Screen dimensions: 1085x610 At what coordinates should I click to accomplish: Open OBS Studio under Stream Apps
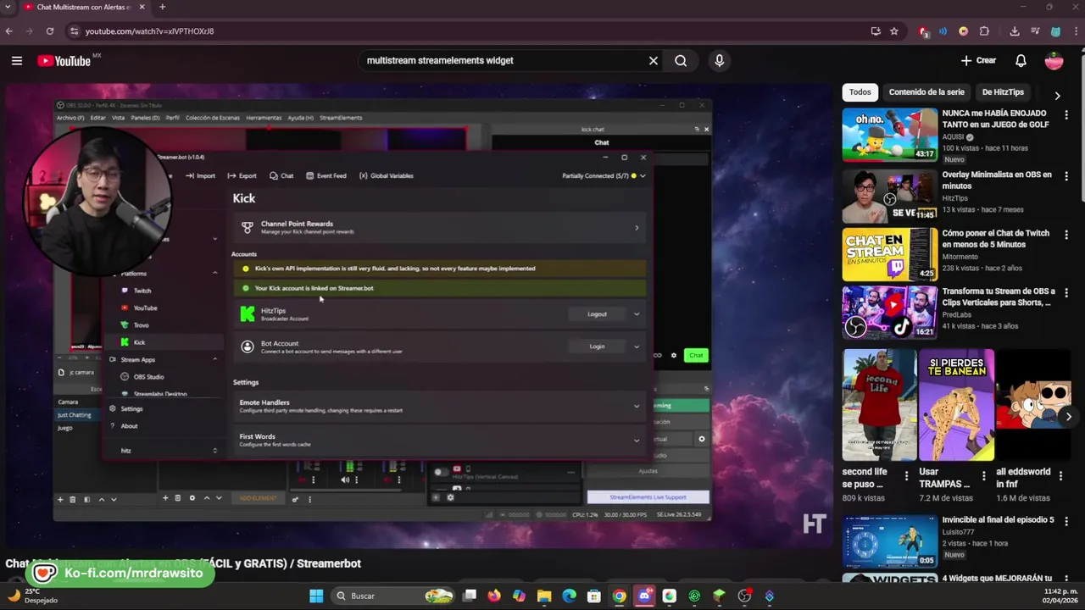pyautogui.click(x=142, y=376)
